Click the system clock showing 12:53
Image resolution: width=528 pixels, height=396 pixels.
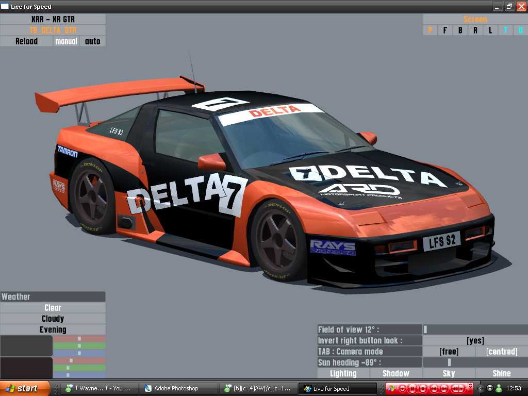514,388
